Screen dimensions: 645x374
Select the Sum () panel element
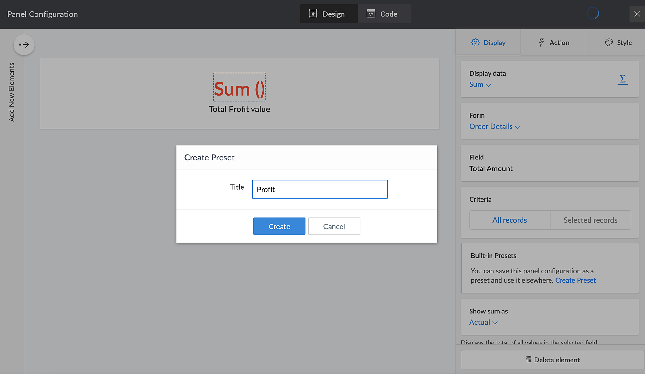(239, 88)
